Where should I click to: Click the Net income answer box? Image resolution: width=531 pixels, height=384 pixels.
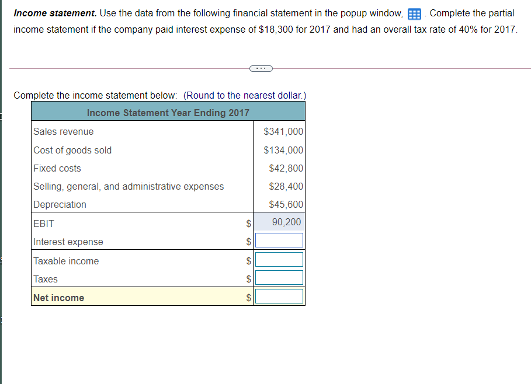click(279, 296)
